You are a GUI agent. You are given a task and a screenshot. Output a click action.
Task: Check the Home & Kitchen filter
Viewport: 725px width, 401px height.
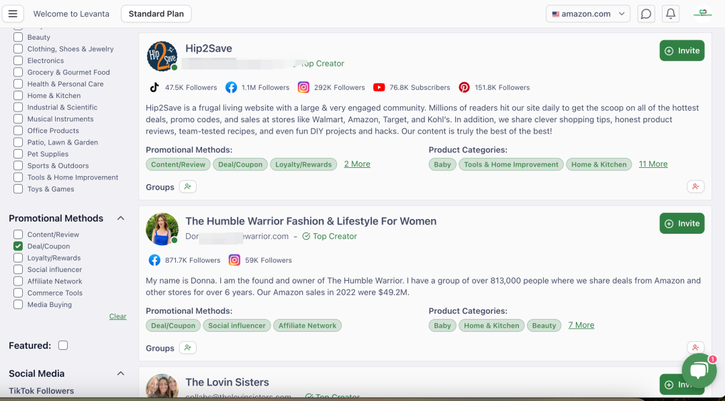18,95
